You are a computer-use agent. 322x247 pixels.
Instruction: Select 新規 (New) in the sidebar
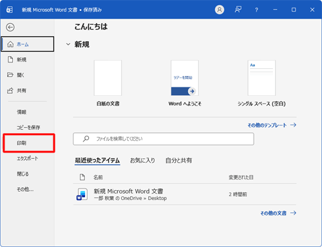[x=28, y=60]
